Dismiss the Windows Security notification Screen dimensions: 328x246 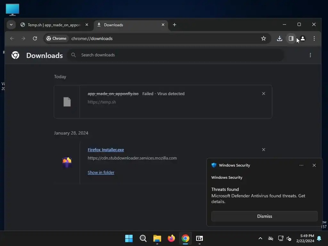click(x=264, y=216)
